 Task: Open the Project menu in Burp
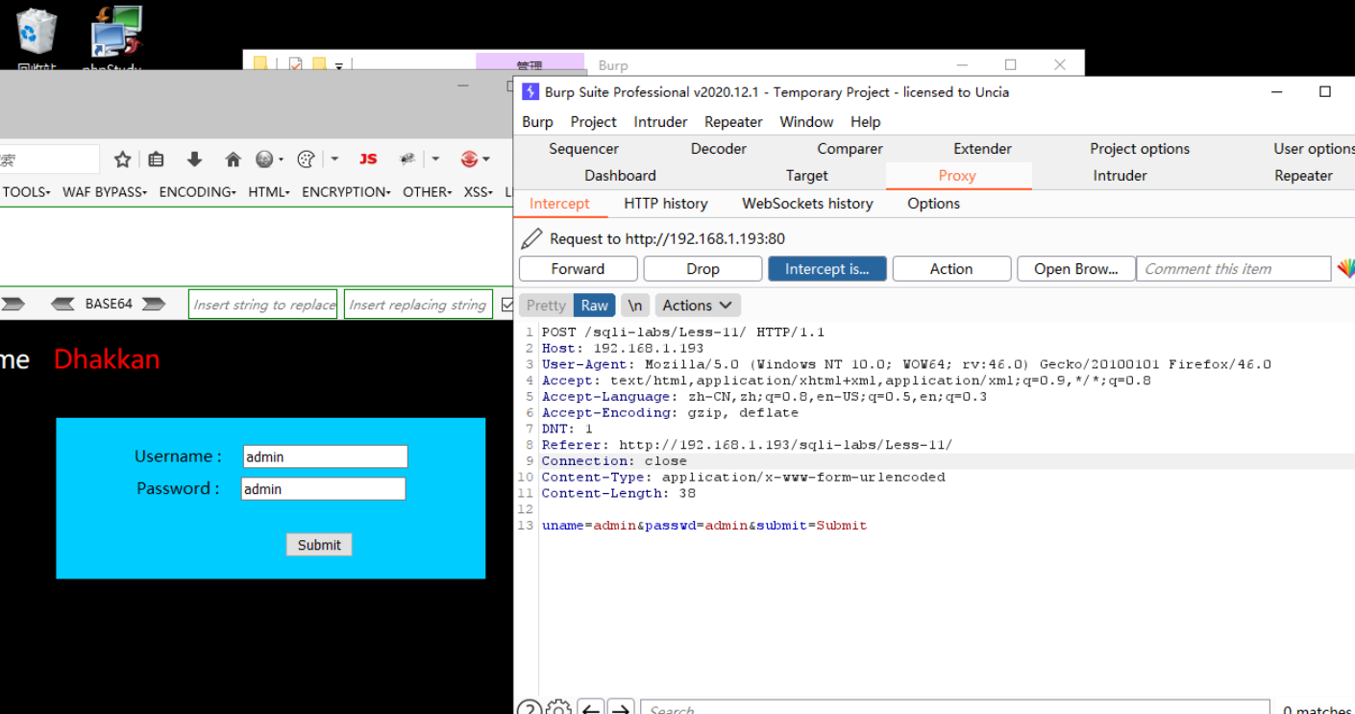coord(593,122)
